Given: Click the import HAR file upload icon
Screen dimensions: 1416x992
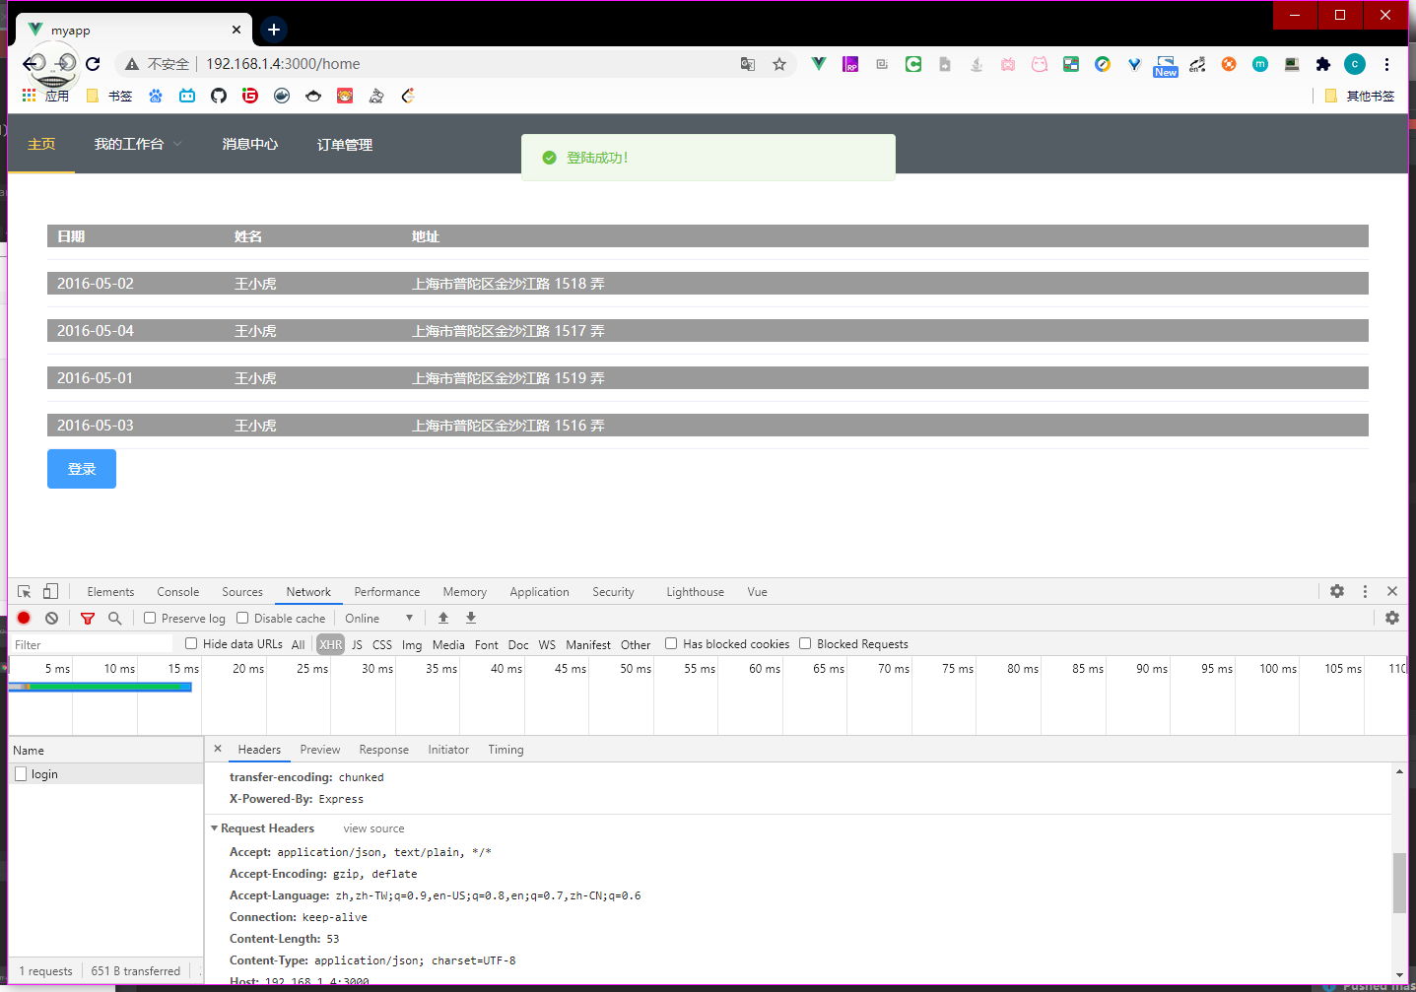Looking at the screenshot, I should tap(443, 619).
